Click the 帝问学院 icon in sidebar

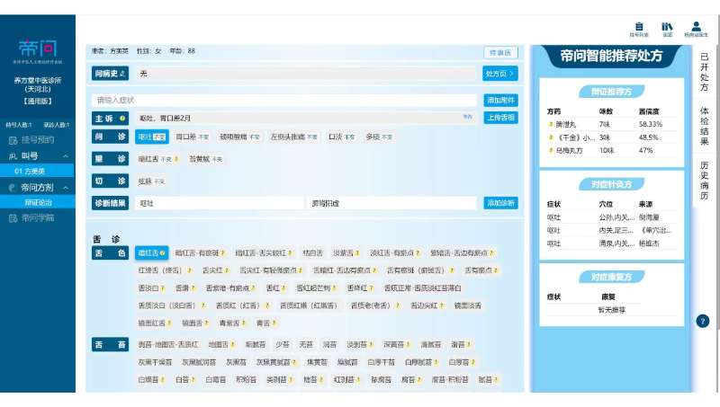(x=13, y=218)
